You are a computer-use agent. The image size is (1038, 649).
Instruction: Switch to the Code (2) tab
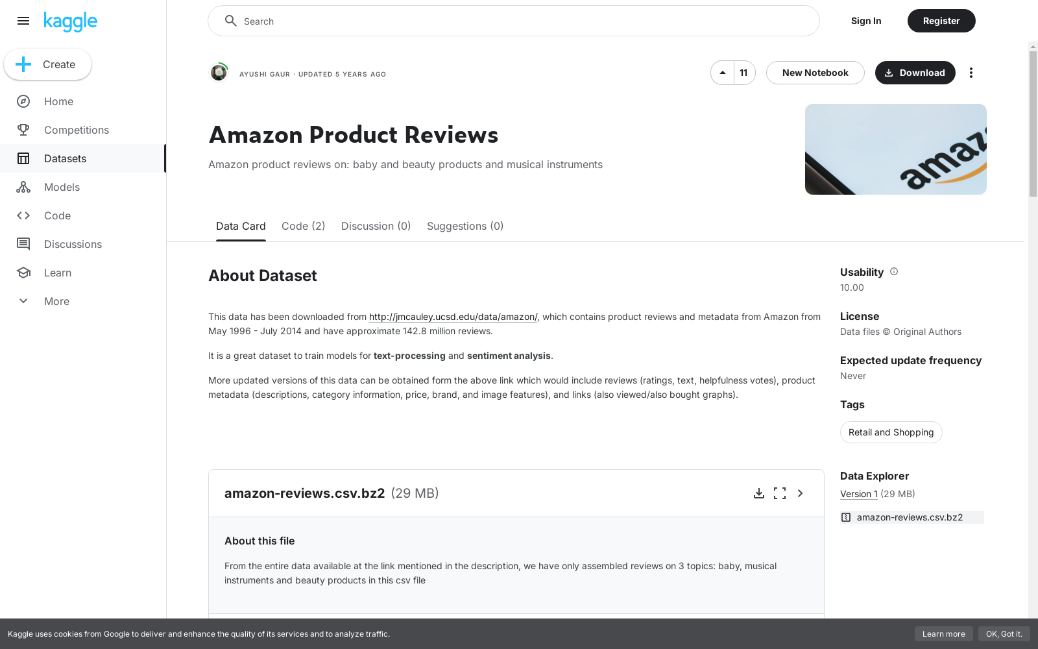pos(303,226)
